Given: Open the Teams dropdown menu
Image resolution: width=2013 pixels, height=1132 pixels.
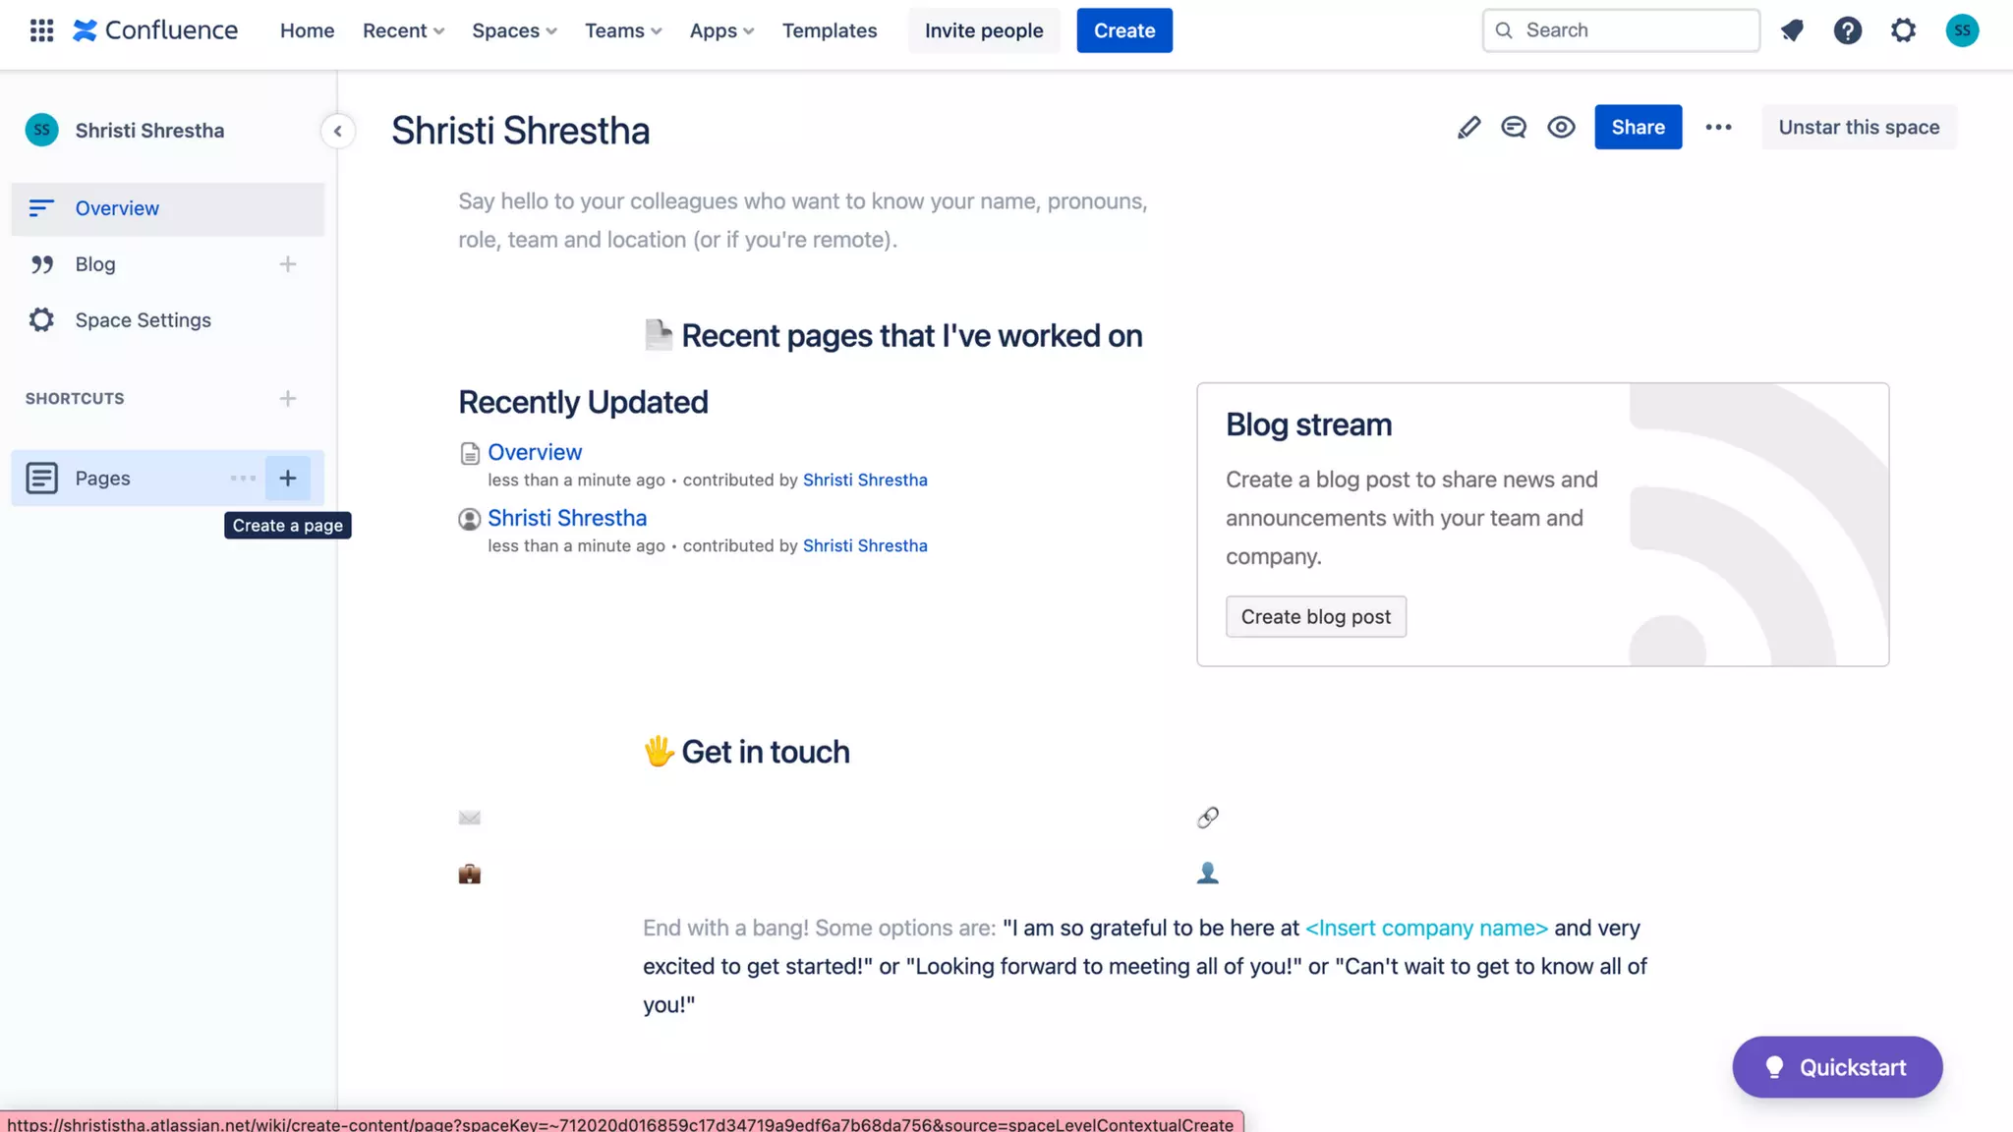Looking at the screenshot, I should pyautogui.click(x=623, y=30).
